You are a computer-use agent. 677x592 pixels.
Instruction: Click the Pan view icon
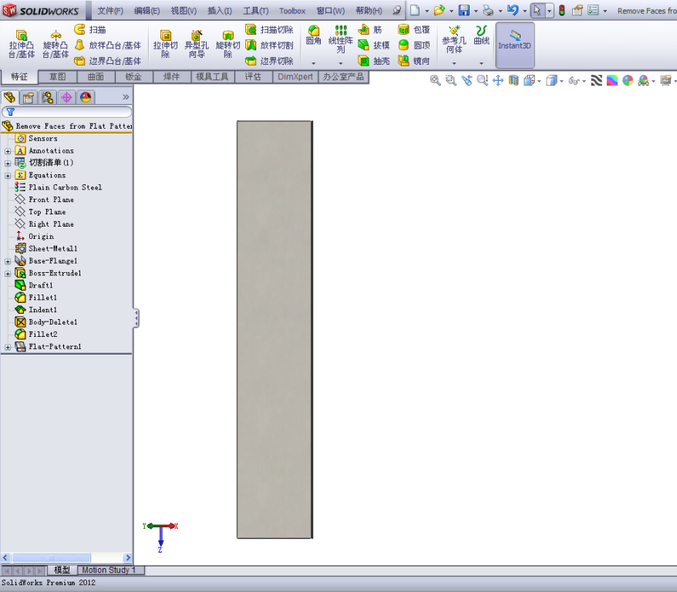click(x=498, y=80)
